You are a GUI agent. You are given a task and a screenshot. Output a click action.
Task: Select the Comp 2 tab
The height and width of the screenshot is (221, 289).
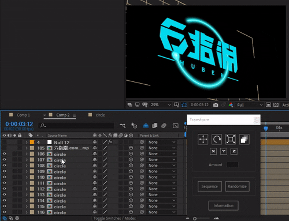tap(63, 115)
